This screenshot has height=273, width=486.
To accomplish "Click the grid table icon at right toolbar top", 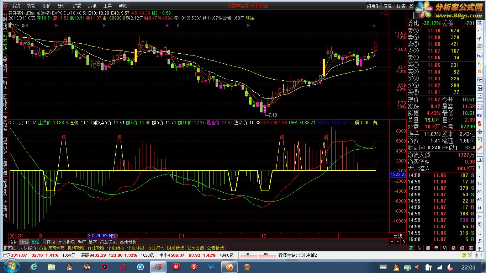I will pyautogui.click(x=480, y=22).
